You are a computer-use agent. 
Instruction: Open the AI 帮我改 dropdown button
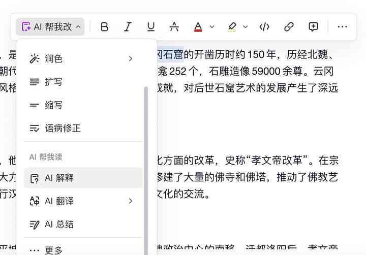pyautogui.click(x=50, y=27)
